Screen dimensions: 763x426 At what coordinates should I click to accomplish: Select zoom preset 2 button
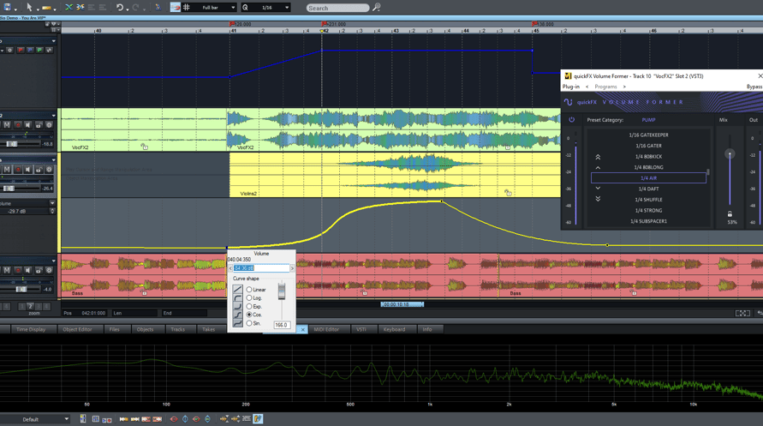click(30, 306)
